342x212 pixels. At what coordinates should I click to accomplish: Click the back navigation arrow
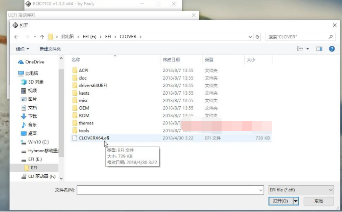click(16, 37)
